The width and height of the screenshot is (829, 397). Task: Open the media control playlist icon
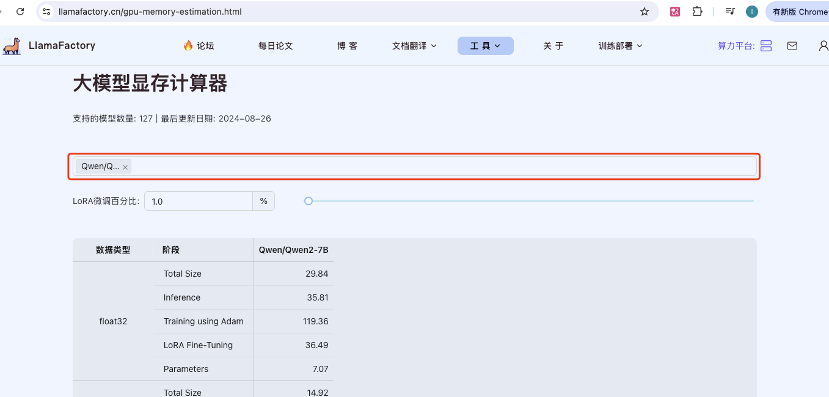[730, 12]
